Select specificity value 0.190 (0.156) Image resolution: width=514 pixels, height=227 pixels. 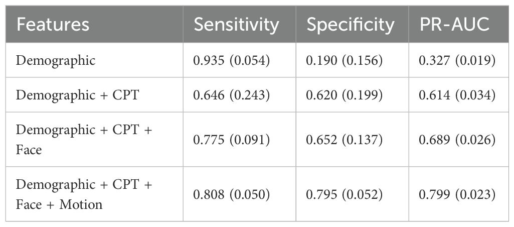tap(345, 61)
